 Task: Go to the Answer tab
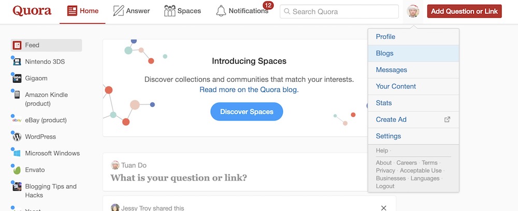[132, 11]
